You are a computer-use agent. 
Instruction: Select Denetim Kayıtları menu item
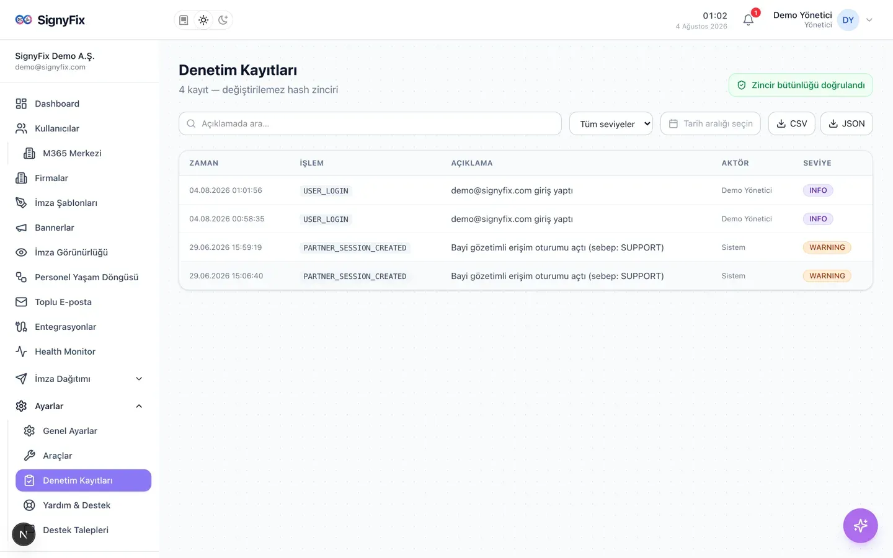[x=83, y=480]
